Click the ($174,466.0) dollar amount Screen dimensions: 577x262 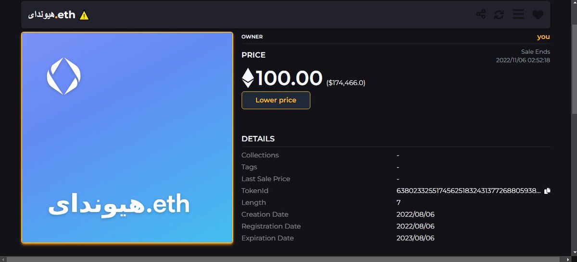[346, 83]
